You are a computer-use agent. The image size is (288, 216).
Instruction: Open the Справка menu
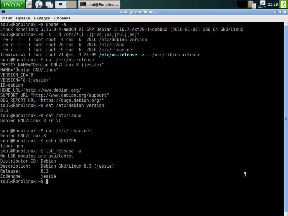click(62, 18)
